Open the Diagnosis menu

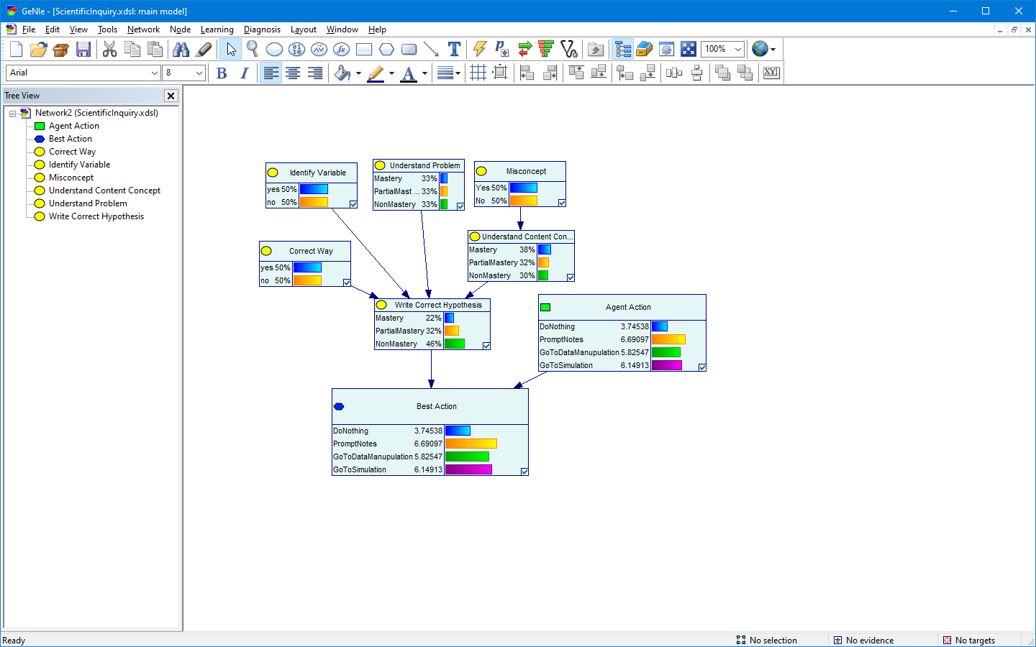coord(262,29)
